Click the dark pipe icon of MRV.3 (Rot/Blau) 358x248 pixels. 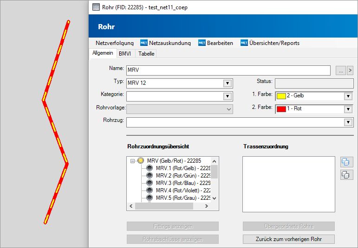coord(150,183)
